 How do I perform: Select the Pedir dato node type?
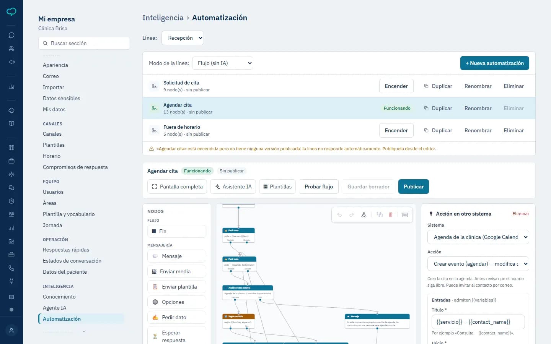point(177,317)
